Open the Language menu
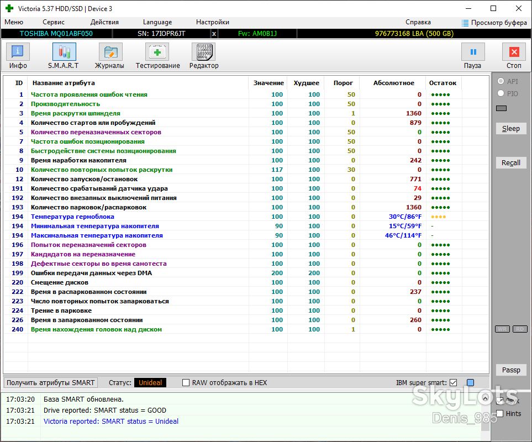 (x=157, y=22)
